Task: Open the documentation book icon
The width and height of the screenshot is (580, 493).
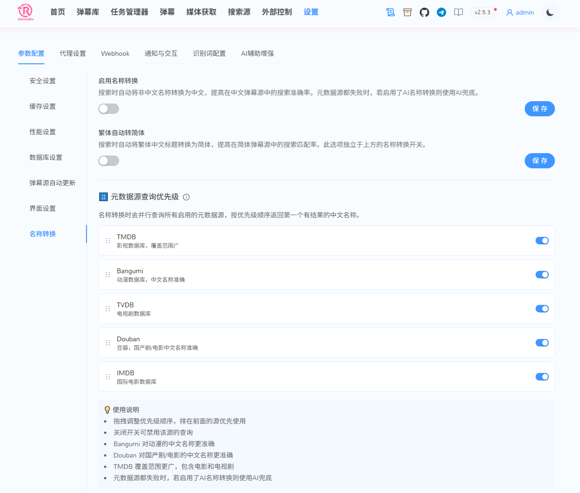Action: [x=458, y=12]
